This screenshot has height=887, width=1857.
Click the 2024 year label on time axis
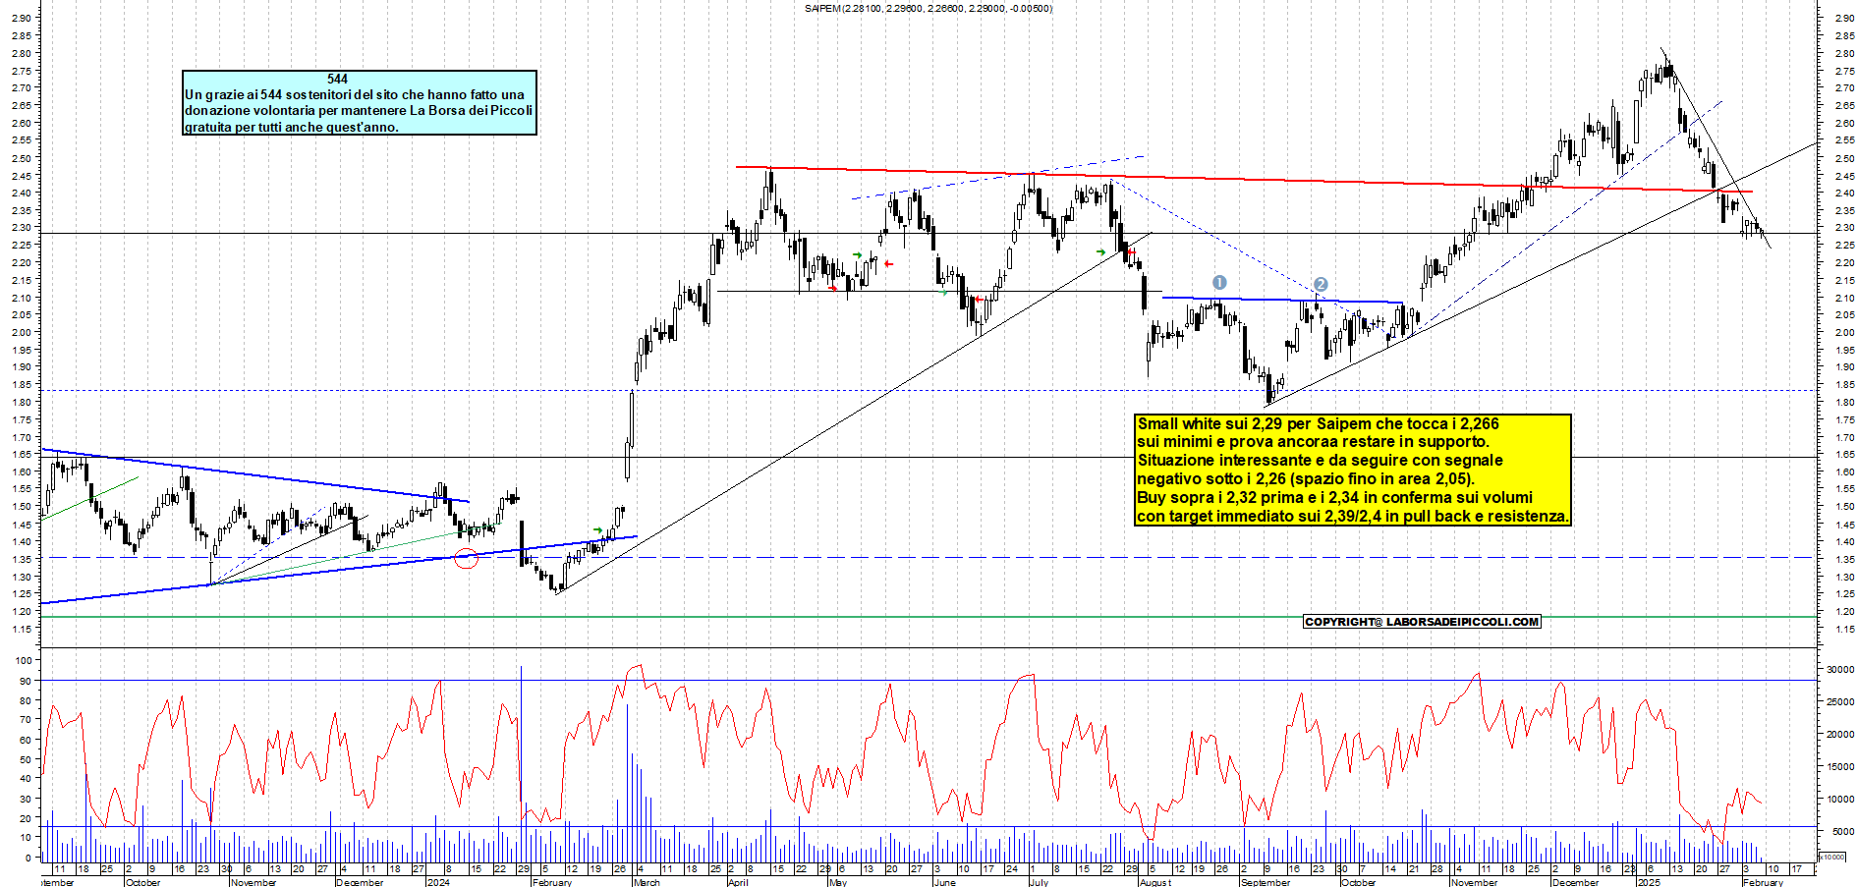click(x=438, y=882)
